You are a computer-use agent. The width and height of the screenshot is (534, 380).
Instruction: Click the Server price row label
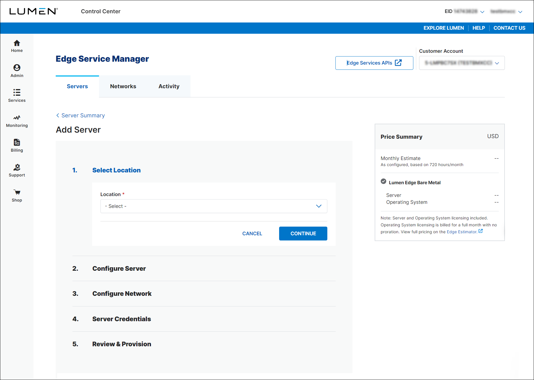coord(394,195)
